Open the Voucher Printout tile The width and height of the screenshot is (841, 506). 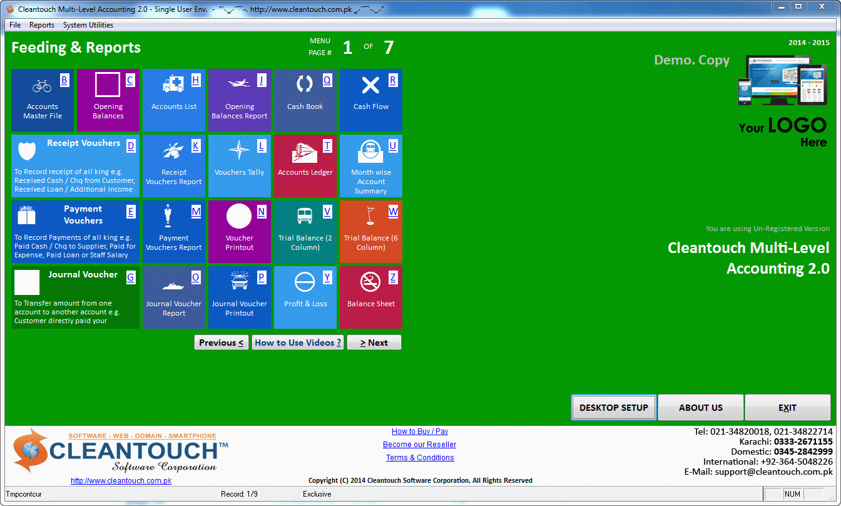[240, 232]
